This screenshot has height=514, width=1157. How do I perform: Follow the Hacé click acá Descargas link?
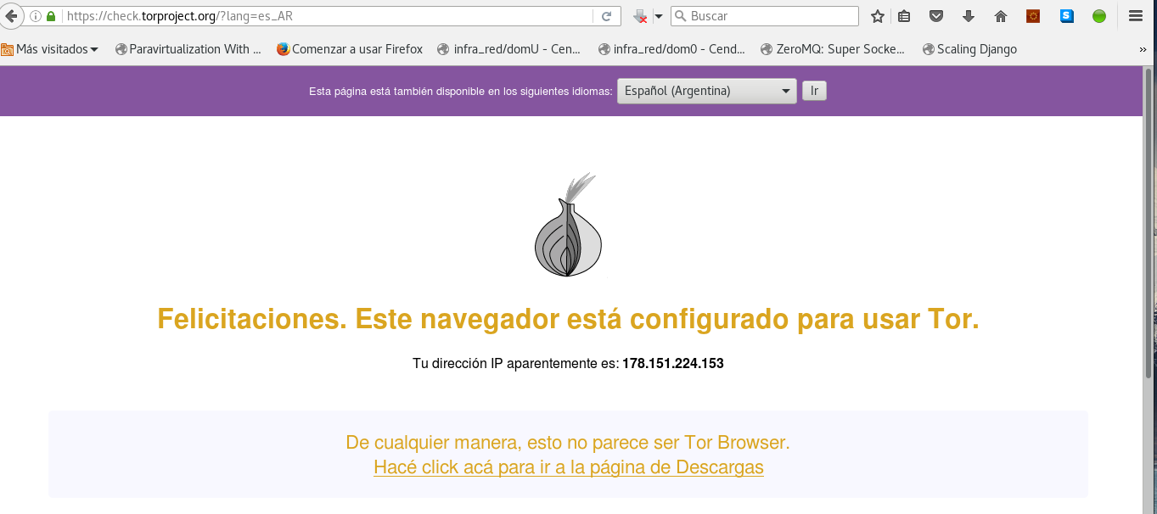[568, 467]
